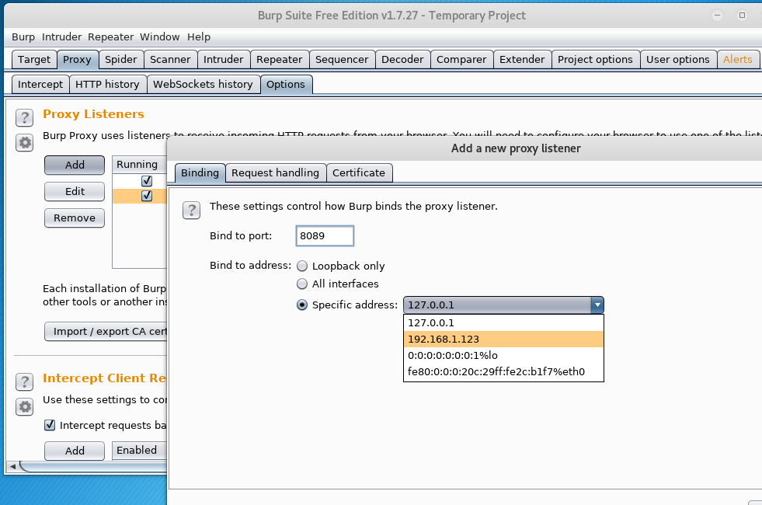This screenshot has width=762, height=505.
Task: Click Import / export CA certificate button
Action: pyautogui.click(x=106, y=332)
